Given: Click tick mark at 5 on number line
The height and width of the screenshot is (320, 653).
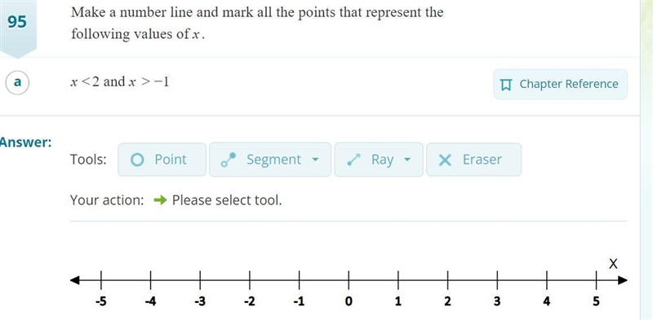Looking at the screenshot, I should pyautogui.click(x=596, y=281).
